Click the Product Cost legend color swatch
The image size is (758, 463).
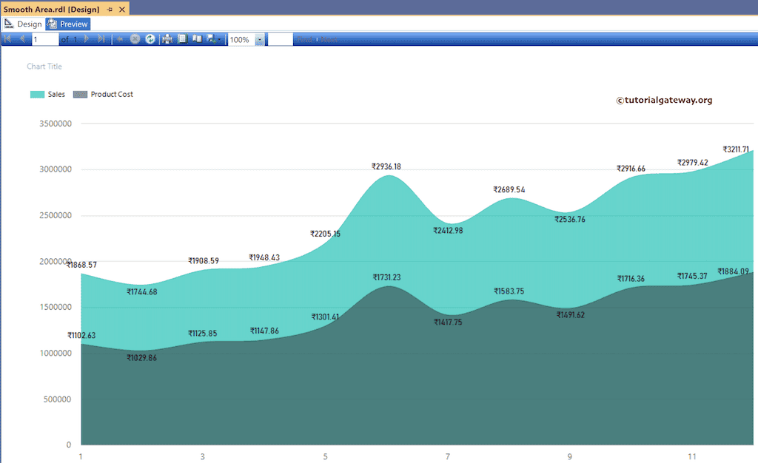(x=80, y=94)
